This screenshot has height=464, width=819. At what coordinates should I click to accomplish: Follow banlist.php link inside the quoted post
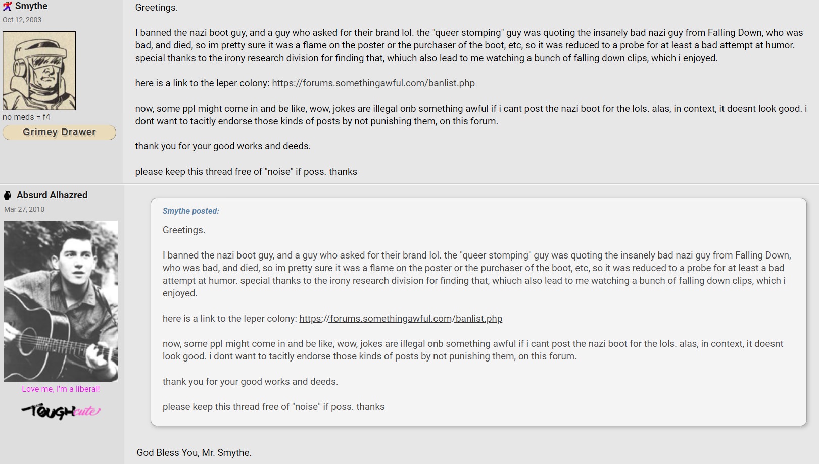pyautogui.click(x=401, y=319)
